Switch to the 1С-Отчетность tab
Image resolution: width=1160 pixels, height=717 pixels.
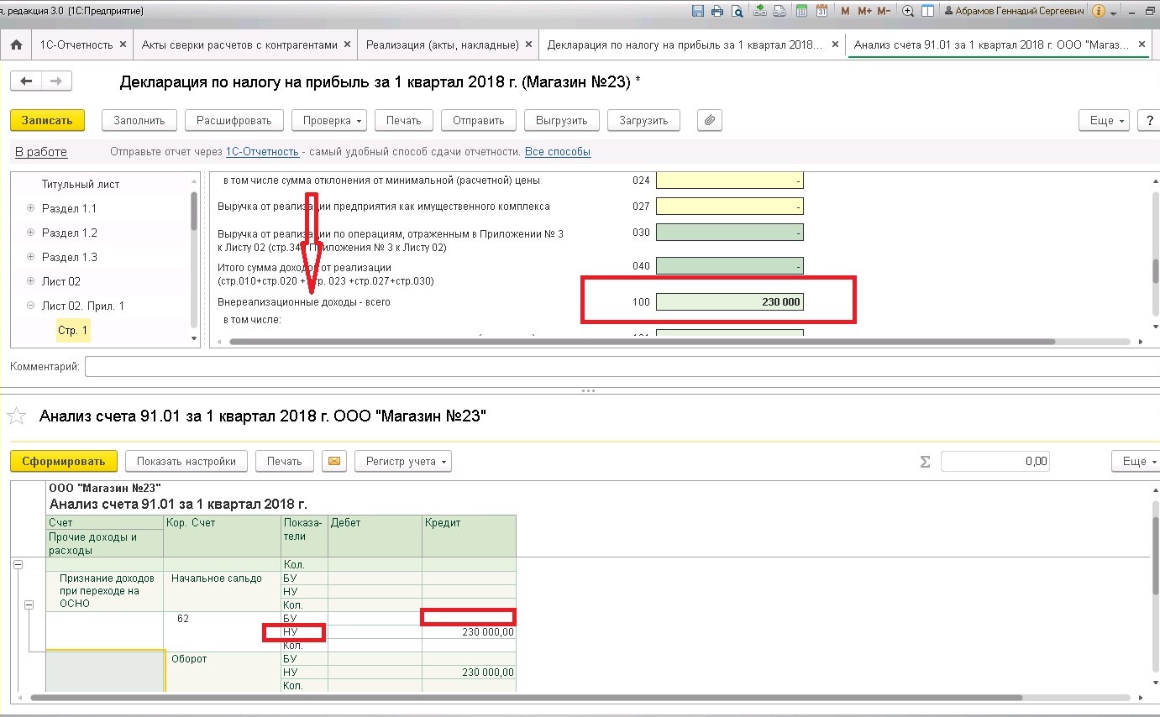76,44
